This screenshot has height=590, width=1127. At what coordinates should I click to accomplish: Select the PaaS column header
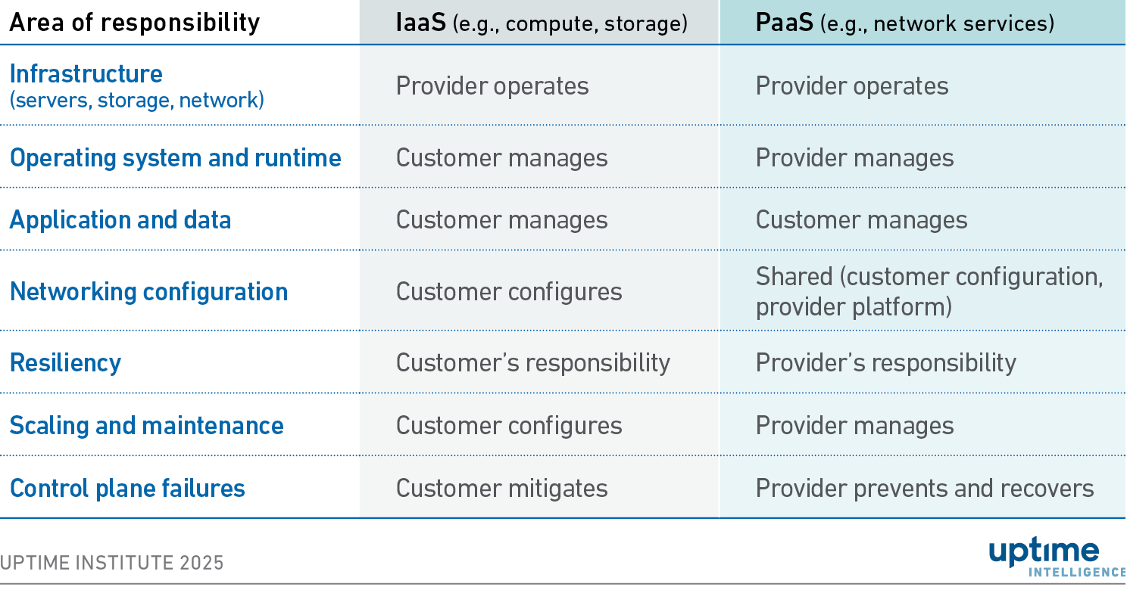coord(904,23)
